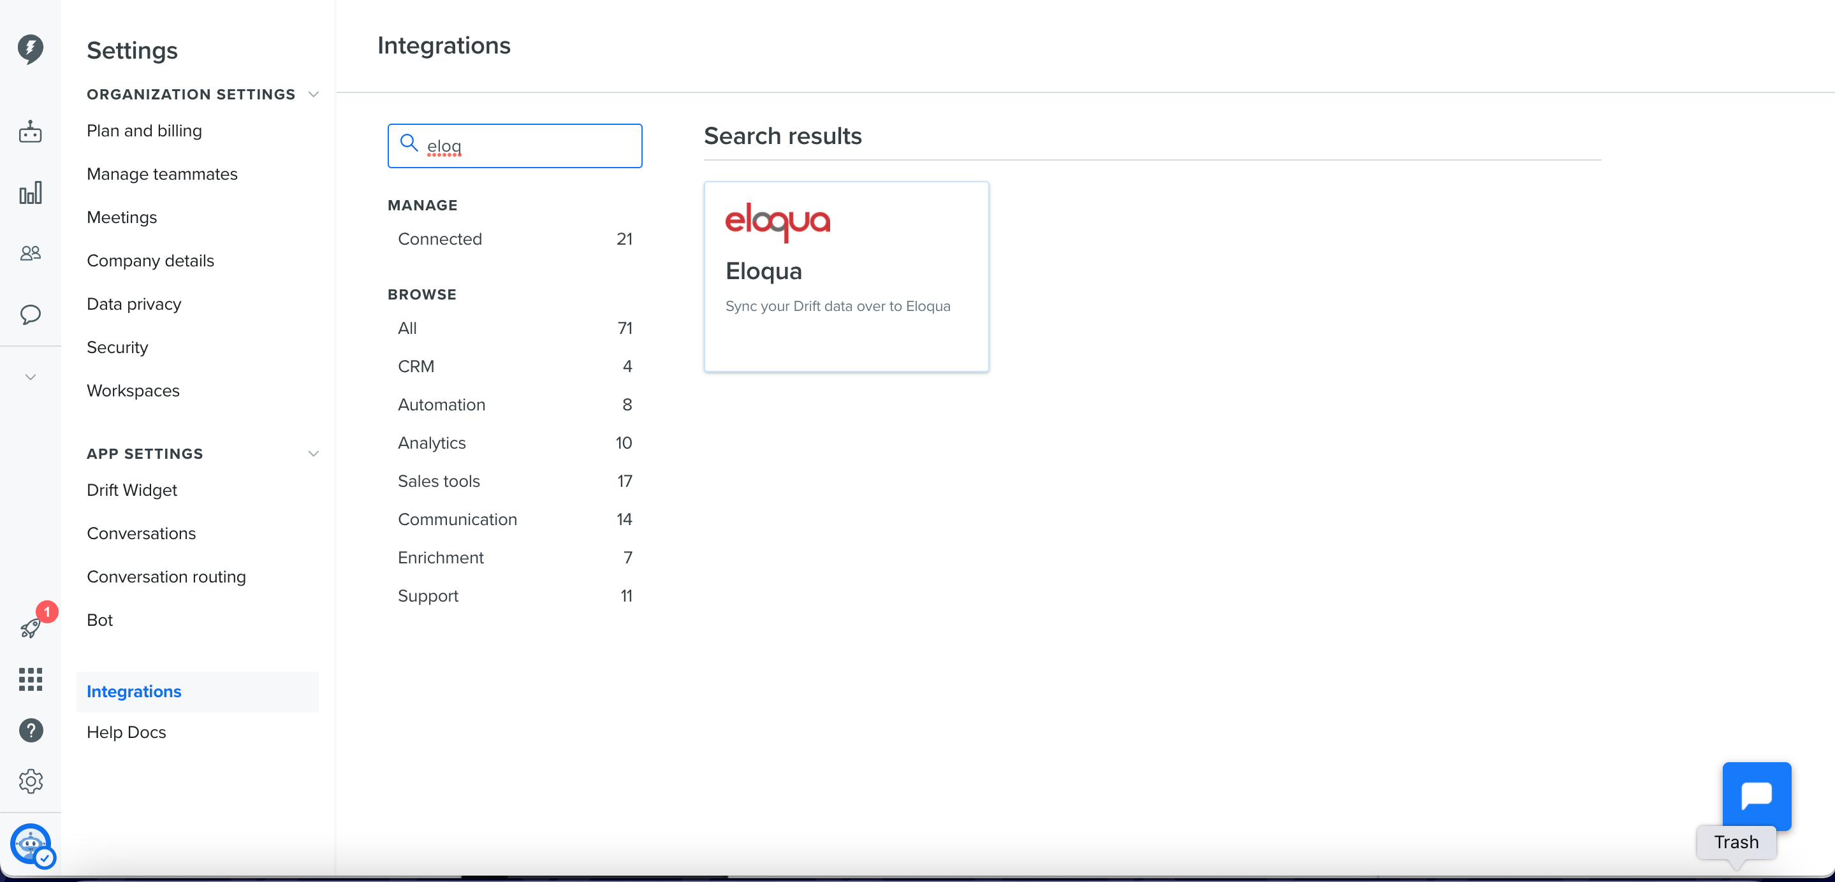This screenshot has width=1835, height=882.
Task: Open Security settings
Action: [117, 347]
